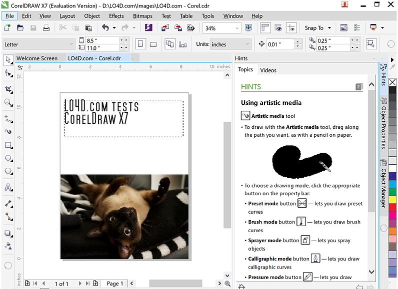This screenshot has width=398, height=289.
Task: Select the Drop Shadow tool
Action: [x=8, y=233]
